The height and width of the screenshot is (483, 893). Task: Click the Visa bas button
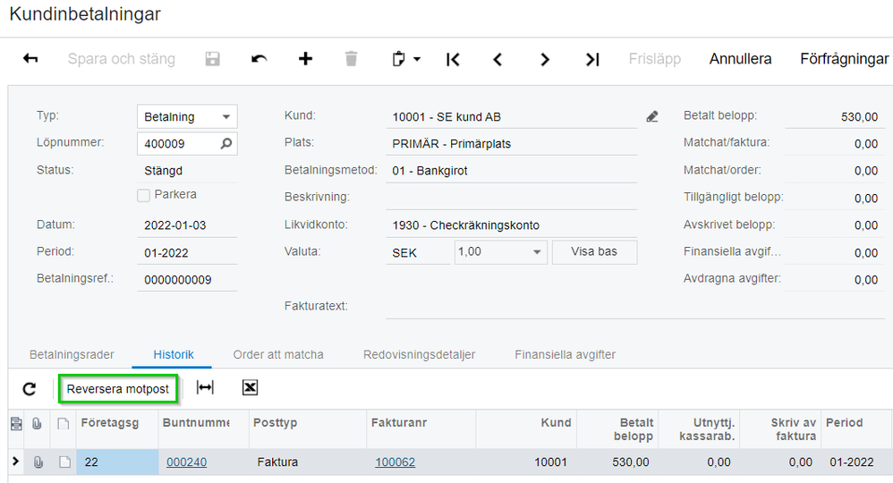(x=594, y=251)
